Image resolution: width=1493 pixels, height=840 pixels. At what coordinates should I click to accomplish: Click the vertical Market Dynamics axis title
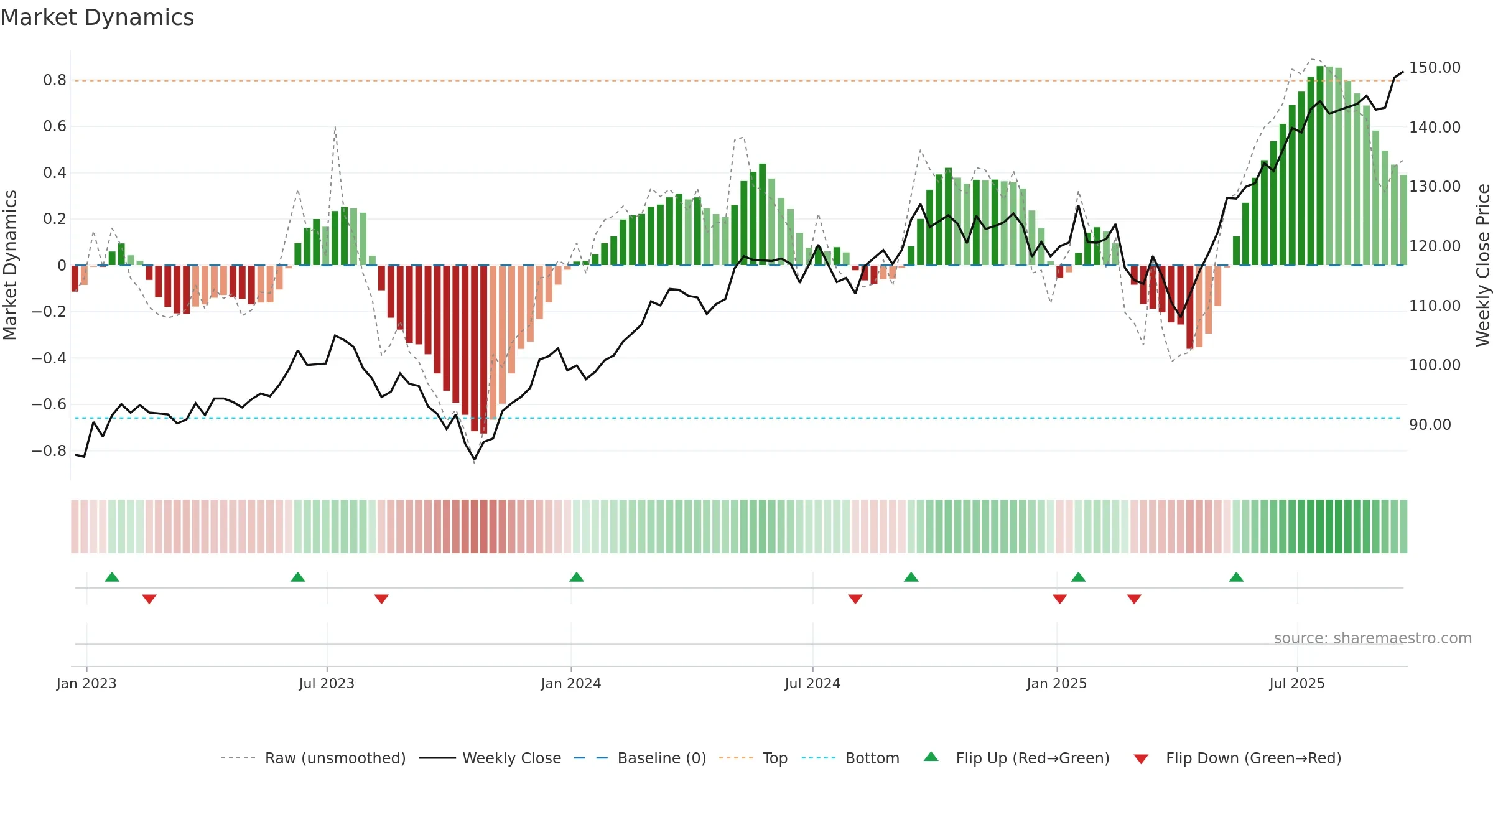tap(10, 265)
